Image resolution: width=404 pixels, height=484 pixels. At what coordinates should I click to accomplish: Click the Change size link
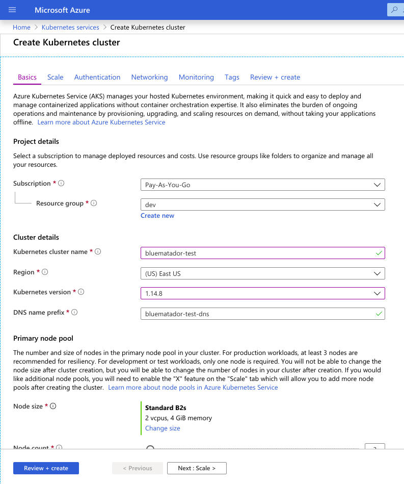[x=163, y=428]
